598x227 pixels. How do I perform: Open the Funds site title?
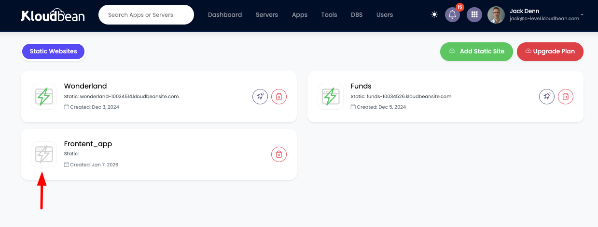[361, 87]
